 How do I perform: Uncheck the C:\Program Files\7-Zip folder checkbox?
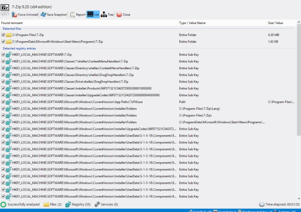[3, 35]
